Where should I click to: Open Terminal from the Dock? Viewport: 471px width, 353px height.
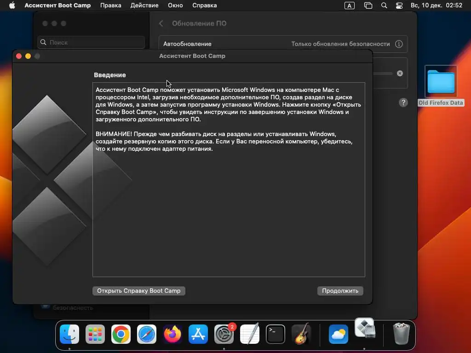coord(276,334)
